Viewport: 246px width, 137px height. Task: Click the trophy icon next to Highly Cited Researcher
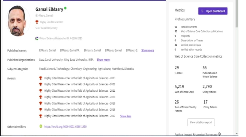(37, 22)
